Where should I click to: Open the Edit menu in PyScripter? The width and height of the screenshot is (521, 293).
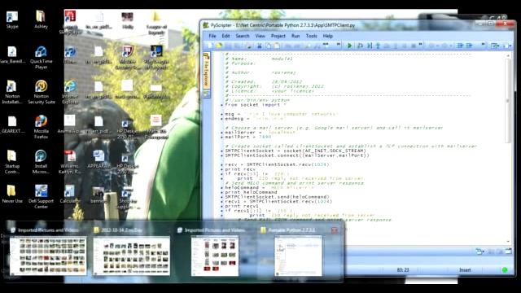[x=226, y=36]
